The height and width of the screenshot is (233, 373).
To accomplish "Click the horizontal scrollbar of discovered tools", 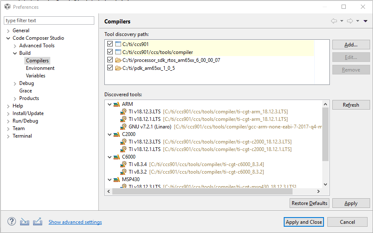I will point(202,192).
